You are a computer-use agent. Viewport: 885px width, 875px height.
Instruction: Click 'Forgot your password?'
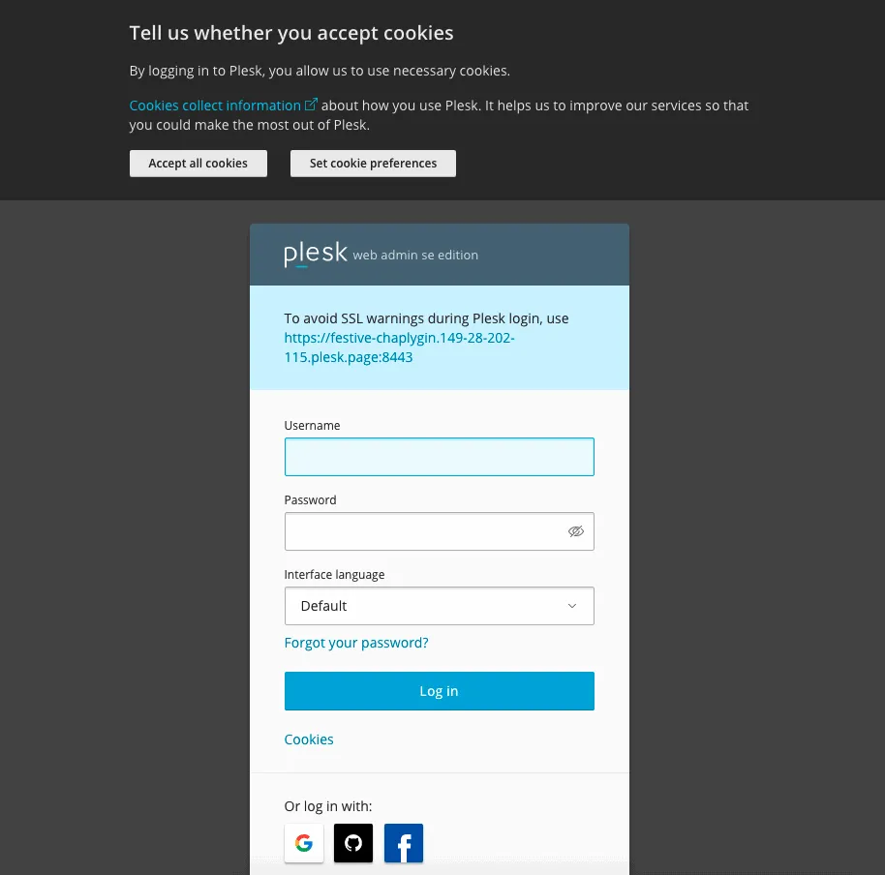pos(355,642)
